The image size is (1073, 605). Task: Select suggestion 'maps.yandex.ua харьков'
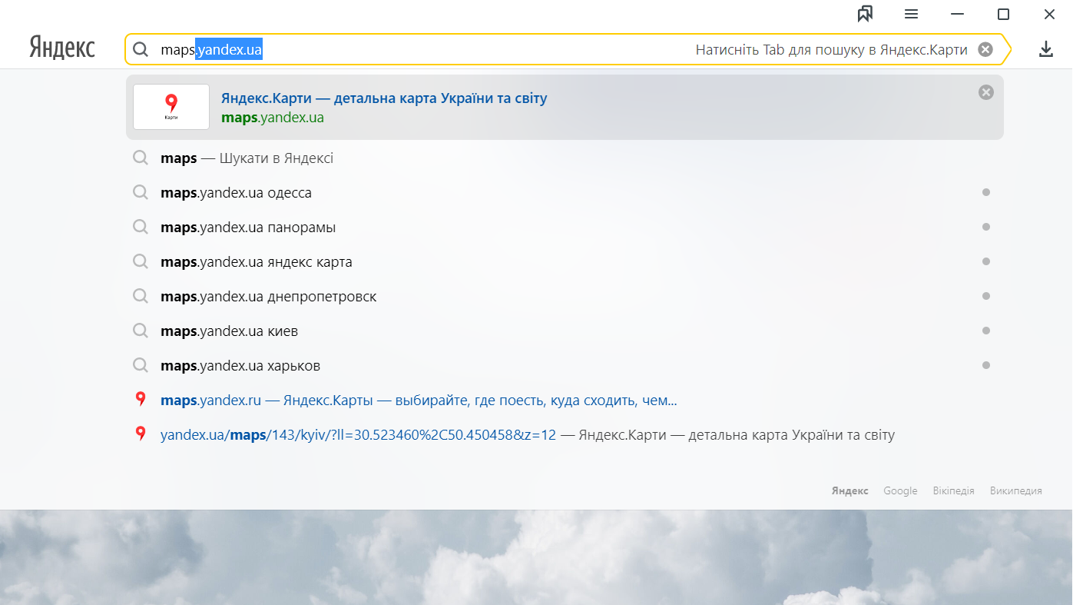565,366
